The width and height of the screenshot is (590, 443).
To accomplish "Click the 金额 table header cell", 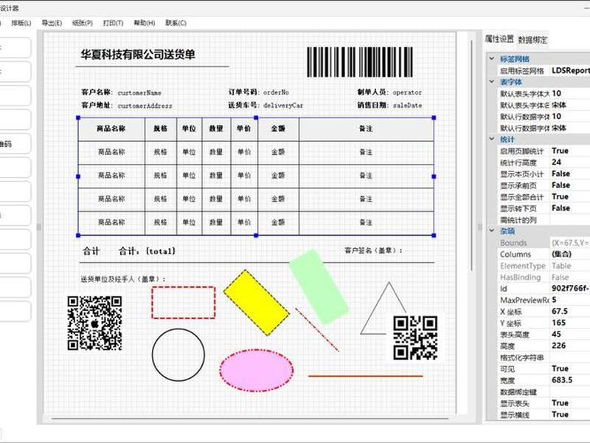I will [279, 128].
